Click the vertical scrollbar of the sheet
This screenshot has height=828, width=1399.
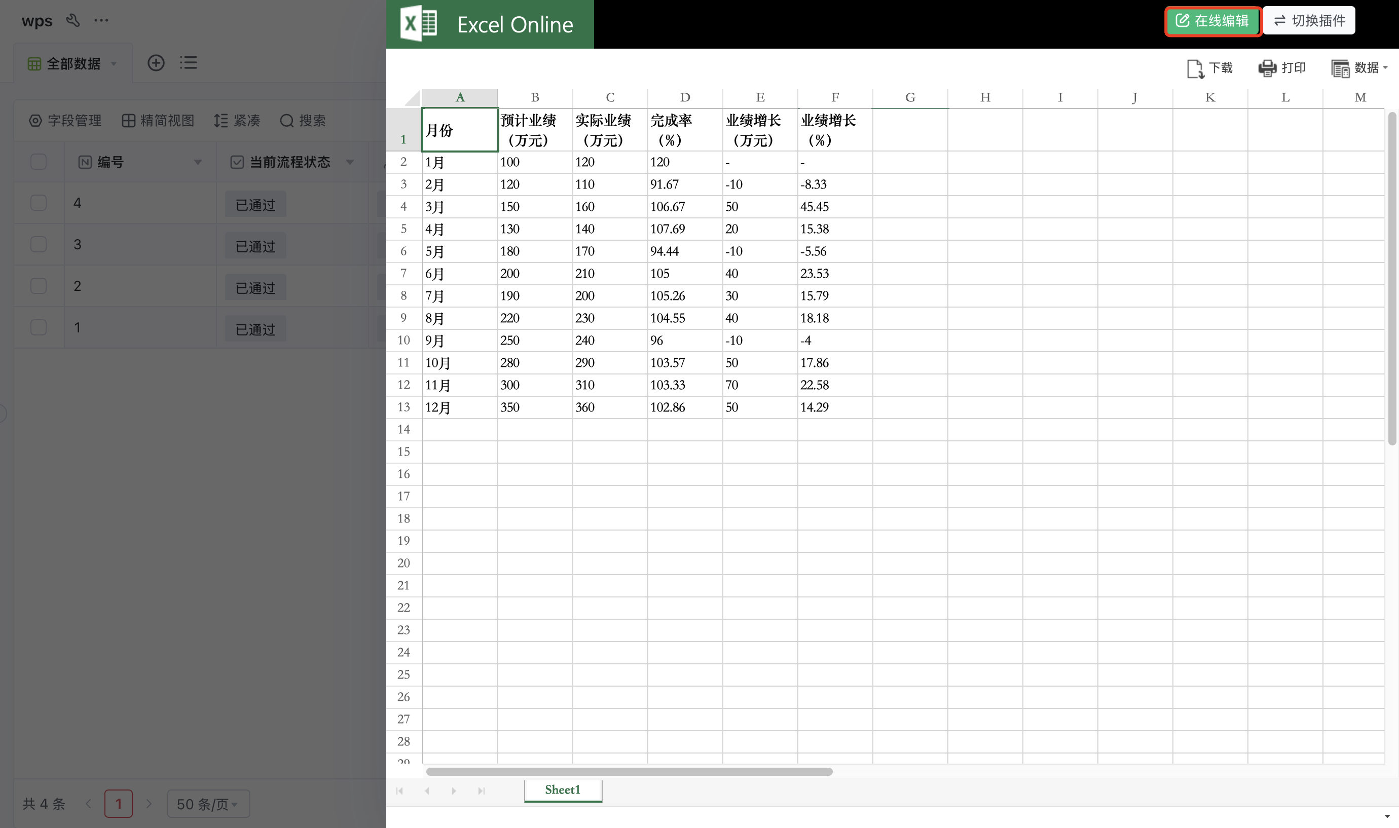coord(1392,279)
